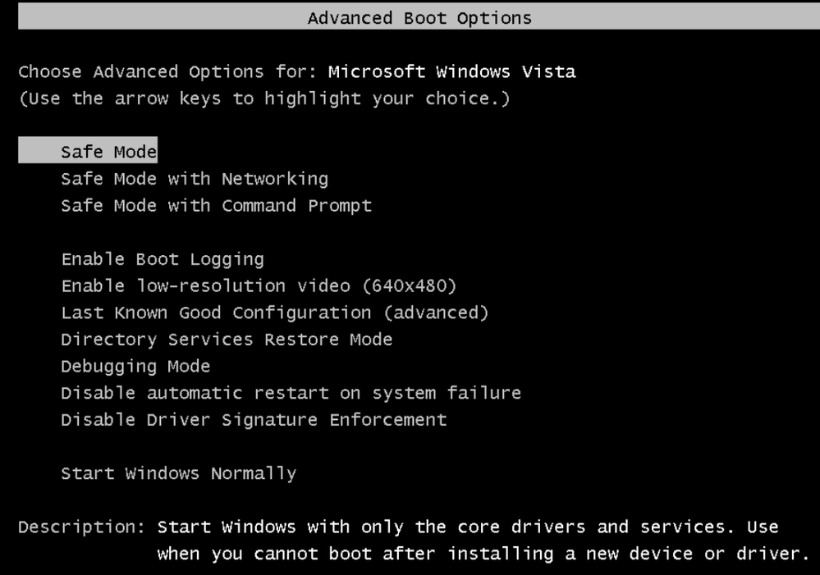Click Enable Boot Logging entry
This screenshot has width=820, height=575.
tap(163, 260)
